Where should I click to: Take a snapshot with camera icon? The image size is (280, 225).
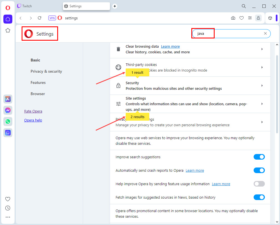(233, 18)
